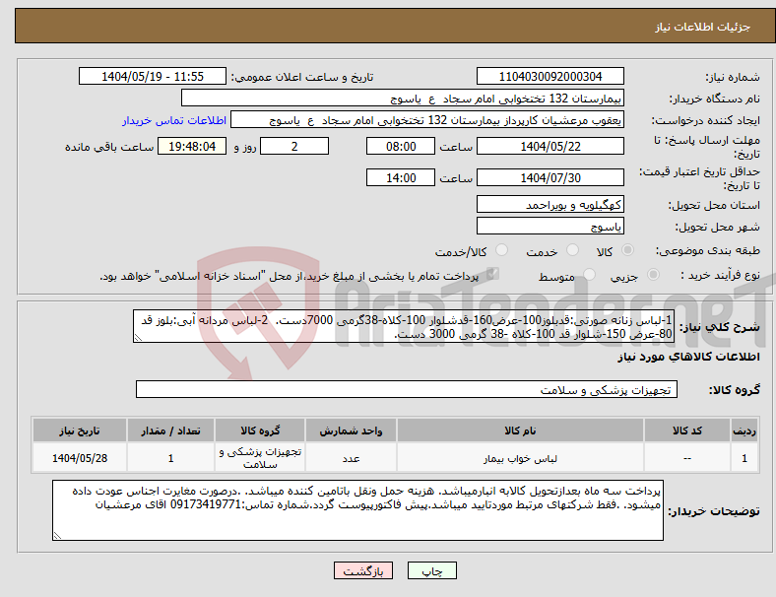Screen dimensions: 776x597
Task: Click the page title جزئیات اطلاعات نیاز
Action: pos(702,27)
